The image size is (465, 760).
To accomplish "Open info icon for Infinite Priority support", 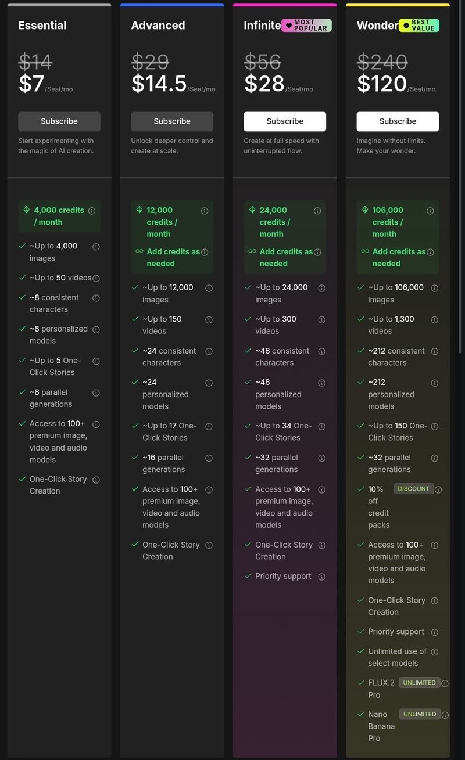I will tap(321, 577).
